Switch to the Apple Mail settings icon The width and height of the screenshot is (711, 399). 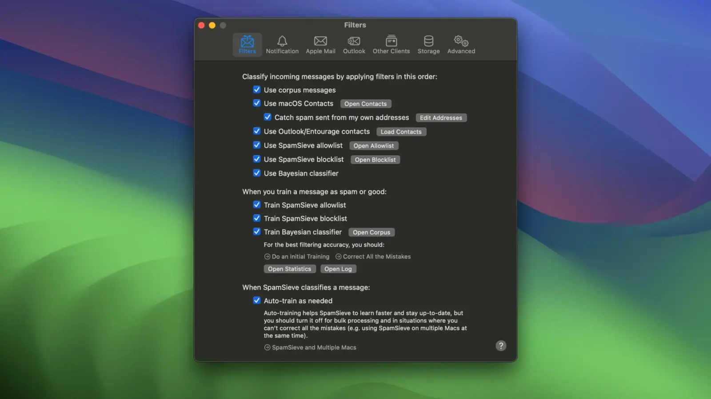click(320, 44)
